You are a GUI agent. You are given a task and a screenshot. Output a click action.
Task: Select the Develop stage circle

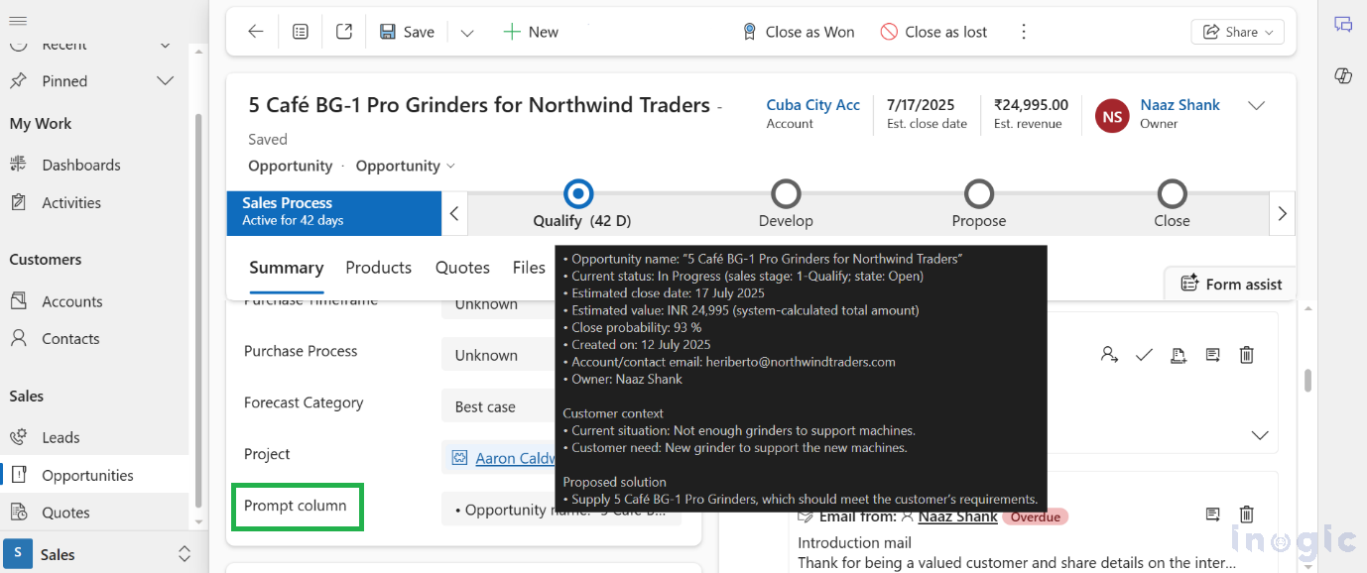tap(786, 193)
